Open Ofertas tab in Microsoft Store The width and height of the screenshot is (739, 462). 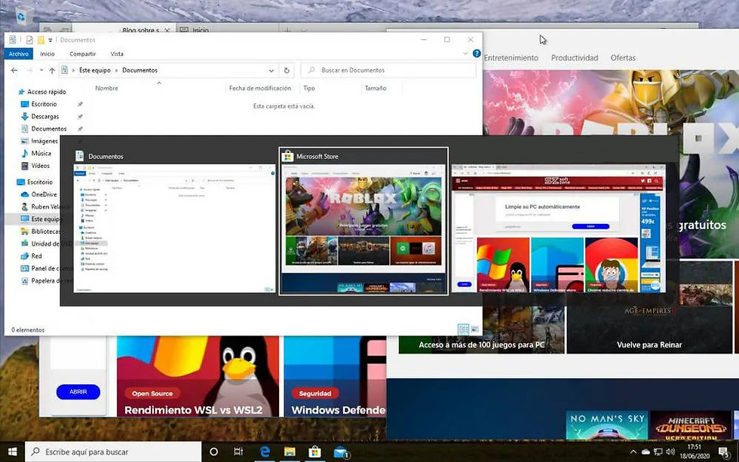623,58
